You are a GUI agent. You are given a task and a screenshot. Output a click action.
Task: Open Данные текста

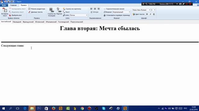(35, 12)
